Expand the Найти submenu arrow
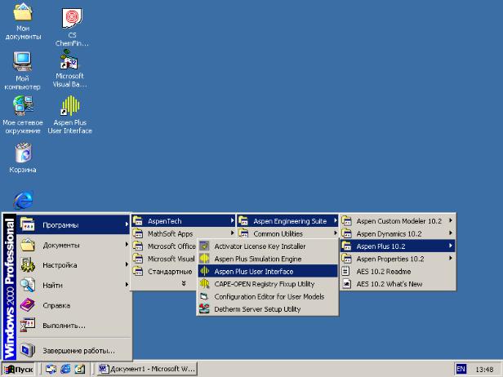503x377 pixels. [x=127, y=285]
